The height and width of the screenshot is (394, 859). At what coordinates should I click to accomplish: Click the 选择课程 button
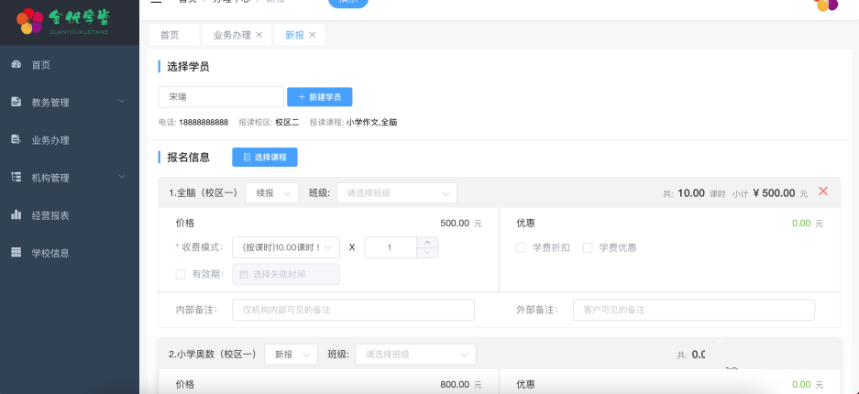pos(264,158)
